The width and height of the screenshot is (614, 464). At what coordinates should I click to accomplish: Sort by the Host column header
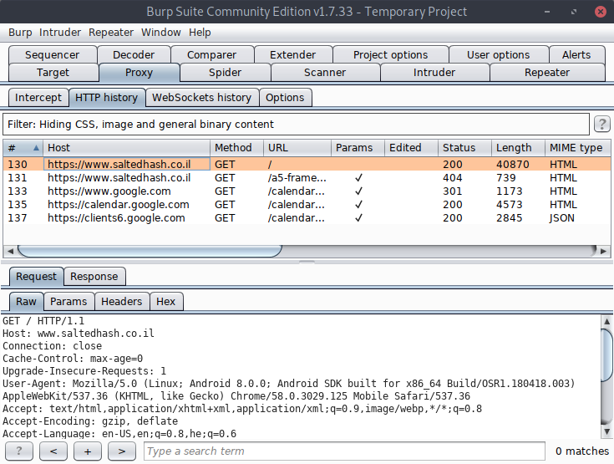coord(126,148)
